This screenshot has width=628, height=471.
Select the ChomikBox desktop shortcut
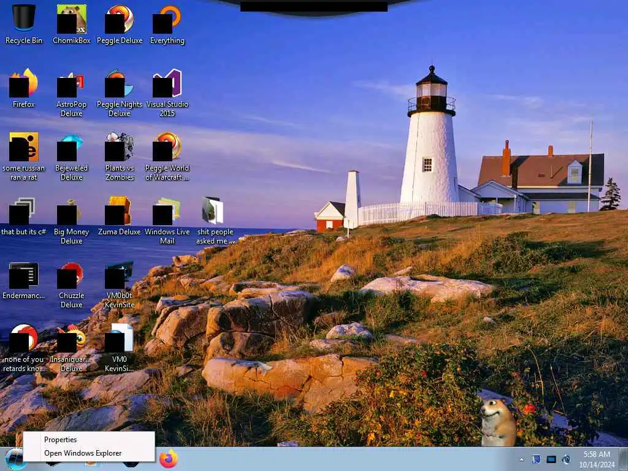tap(72, 24)
